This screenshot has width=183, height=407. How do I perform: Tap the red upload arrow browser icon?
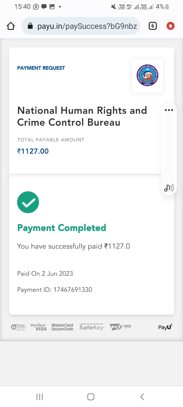pos(170,26)
